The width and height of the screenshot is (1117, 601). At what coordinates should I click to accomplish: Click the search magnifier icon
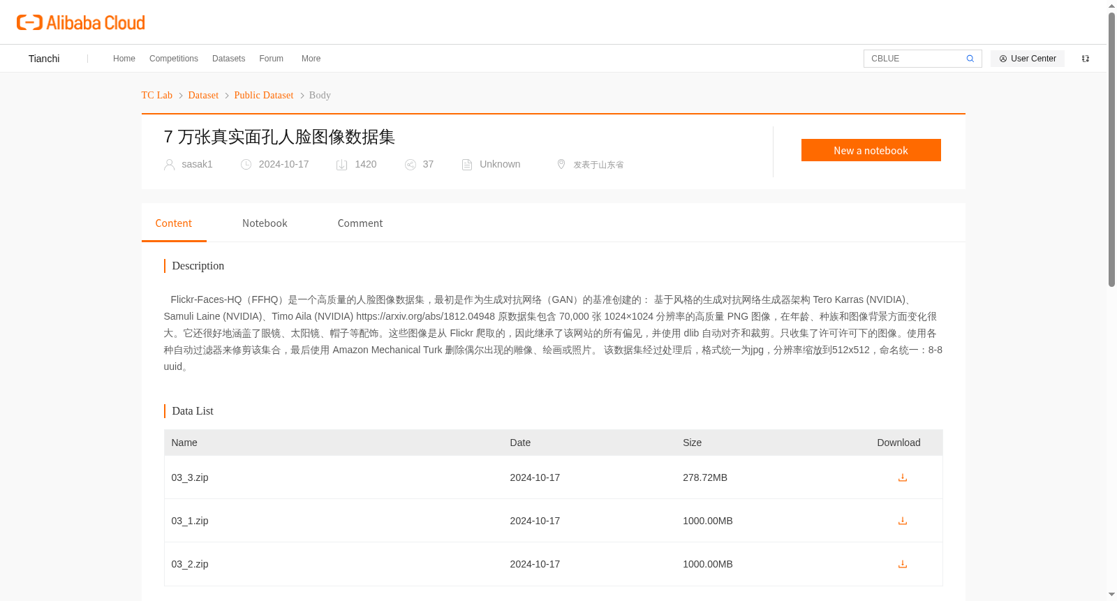click(970, 59)
